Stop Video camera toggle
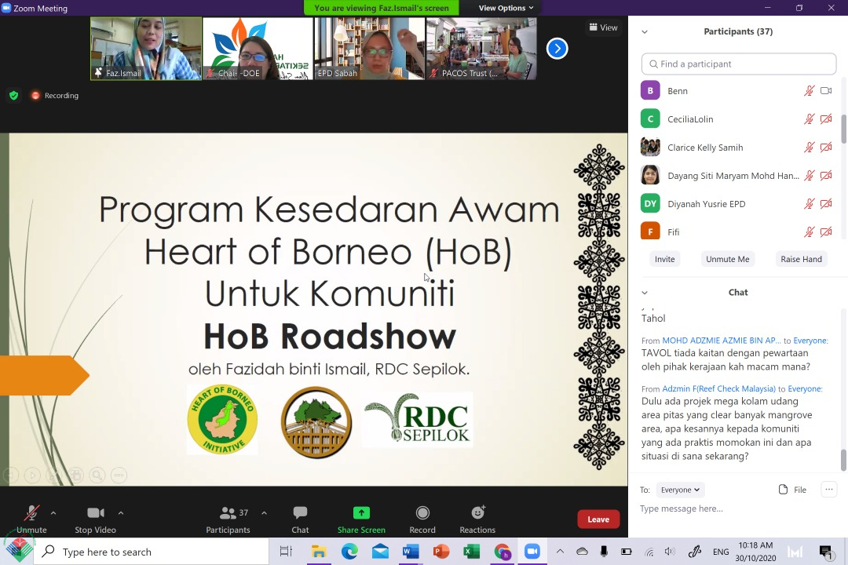The width and height of the screenshot is (848, 565). pos(95,519)
